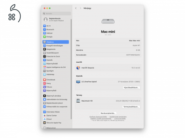185x138 pixels.
Task: Open Képernyővédő icon
Action: [x=45, y=64]
